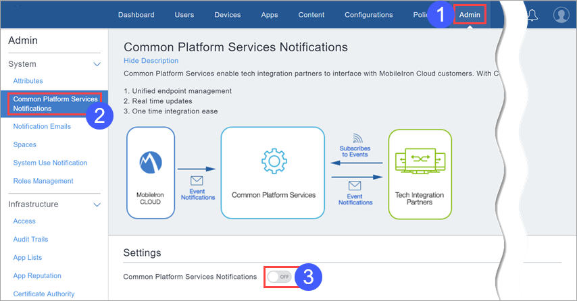Open Roles Management in the sidebar
577x301 pixels.
click(x=43, y=181)
